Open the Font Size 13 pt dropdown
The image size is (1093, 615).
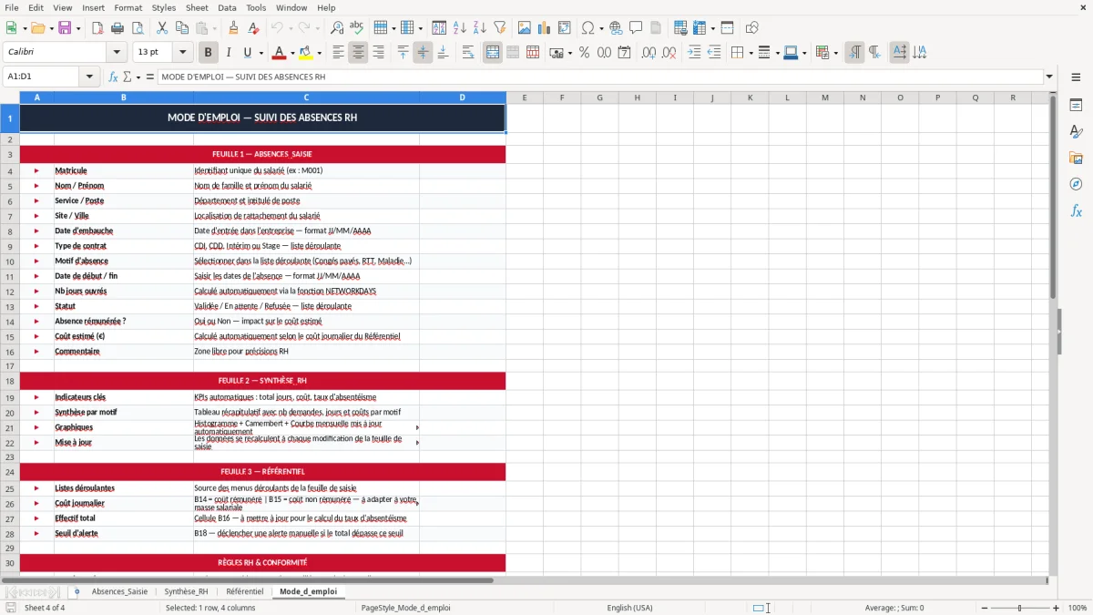coord(182,53)
